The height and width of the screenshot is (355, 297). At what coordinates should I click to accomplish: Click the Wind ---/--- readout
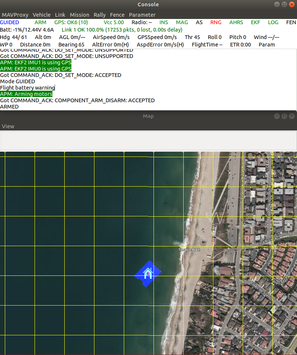point(267,37)
